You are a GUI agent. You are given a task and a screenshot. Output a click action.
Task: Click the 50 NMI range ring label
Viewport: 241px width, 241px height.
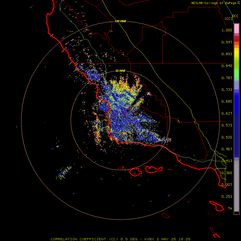coord(120,71)
